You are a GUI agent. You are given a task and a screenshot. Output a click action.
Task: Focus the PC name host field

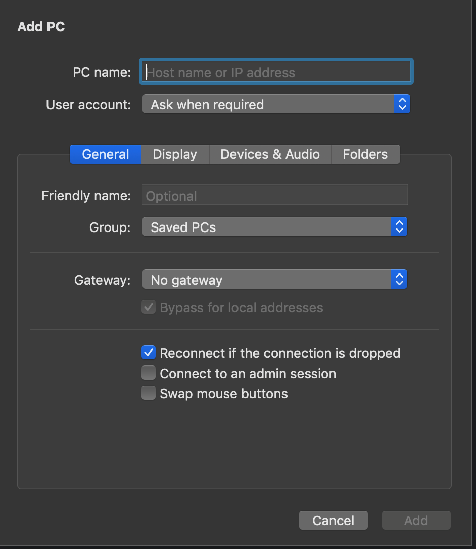(x=276, y=72)
